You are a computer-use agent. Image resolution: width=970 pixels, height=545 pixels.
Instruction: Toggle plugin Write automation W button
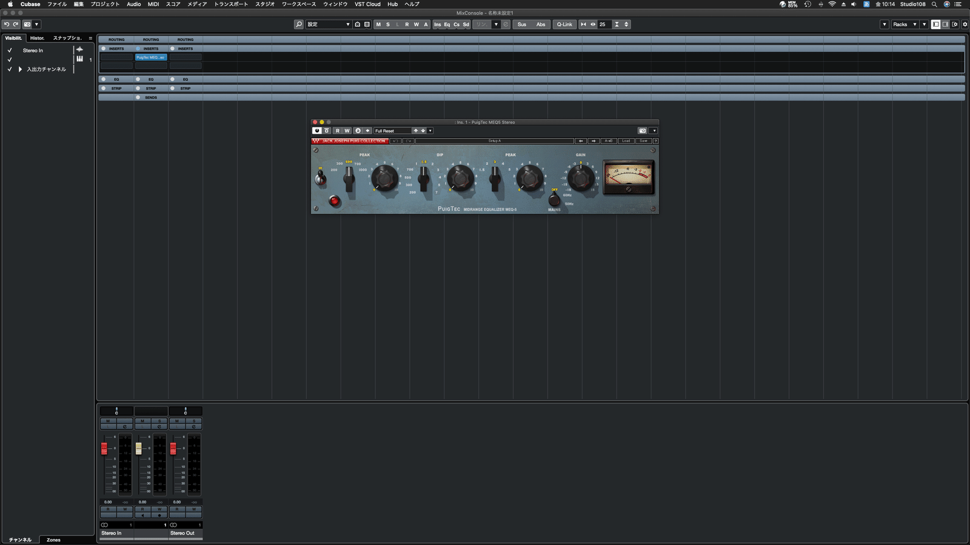coord(347,130)
